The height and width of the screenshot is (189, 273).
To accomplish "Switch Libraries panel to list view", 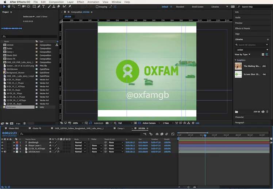I will 267,55.
